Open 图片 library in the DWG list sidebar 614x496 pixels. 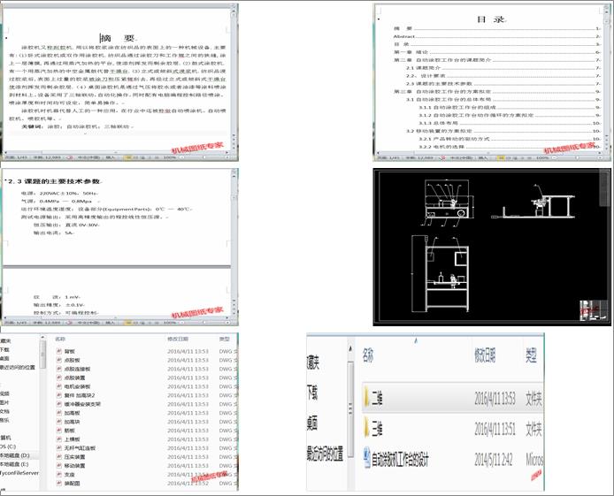coord(4,402)
